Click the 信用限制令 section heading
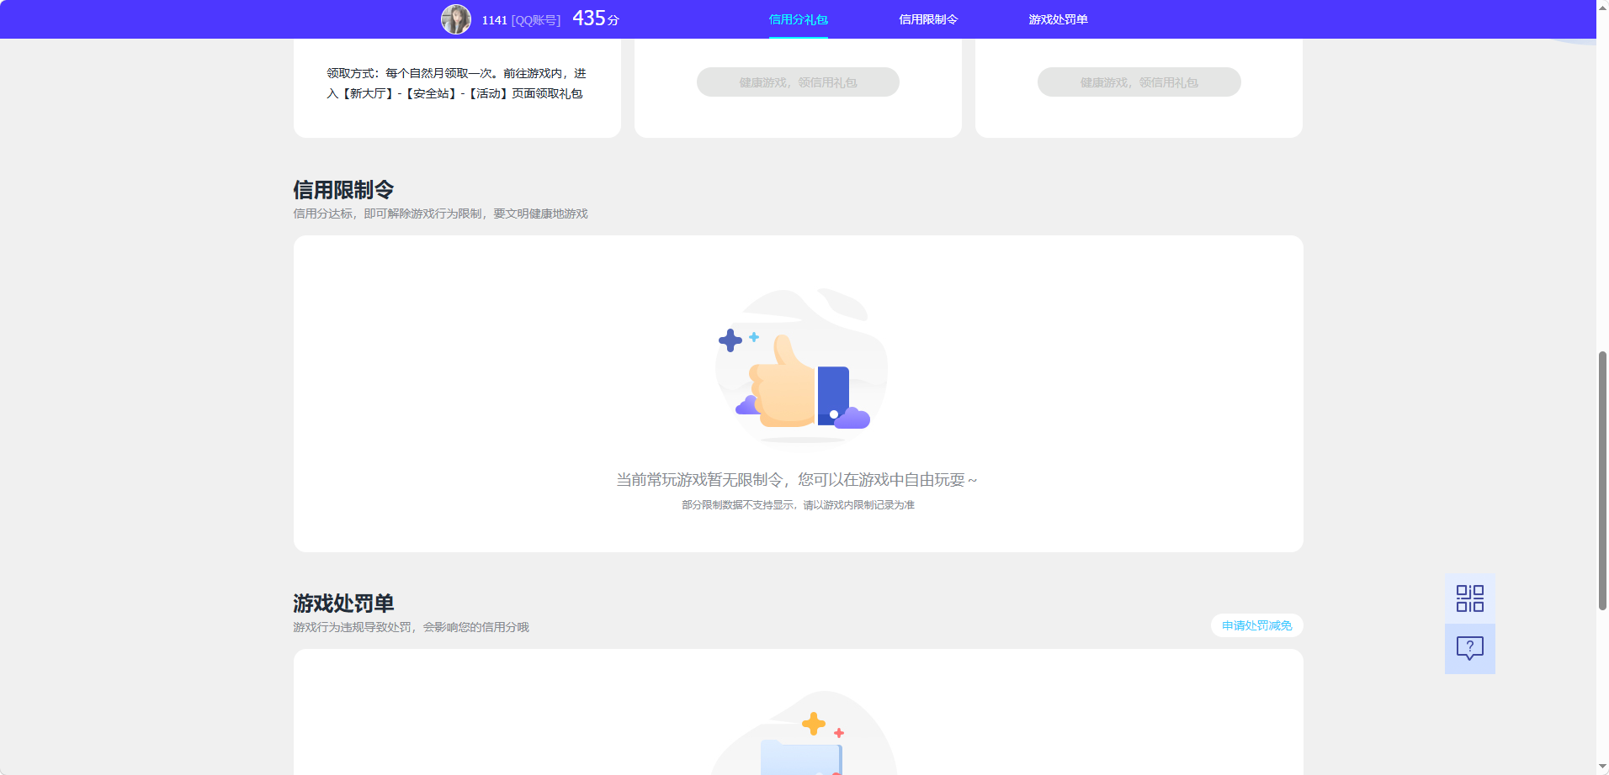This screenshot has height=775, width=1609. 343,190
